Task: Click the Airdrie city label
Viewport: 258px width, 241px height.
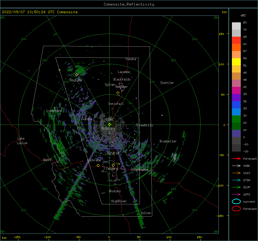Action: [113, 153]
